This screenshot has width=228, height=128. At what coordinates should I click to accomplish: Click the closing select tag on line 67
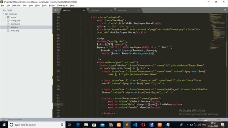(x=108, y=113)
